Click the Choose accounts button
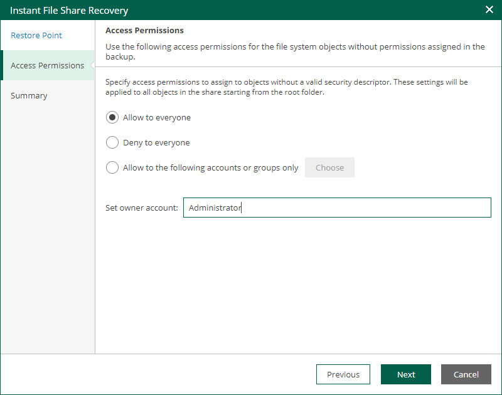The height and width of the screenshot is (395, 502). [x=329, y=167]
